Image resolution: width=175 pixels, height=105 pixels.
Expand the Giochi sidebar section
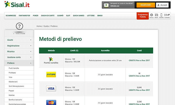click(19, 40)
